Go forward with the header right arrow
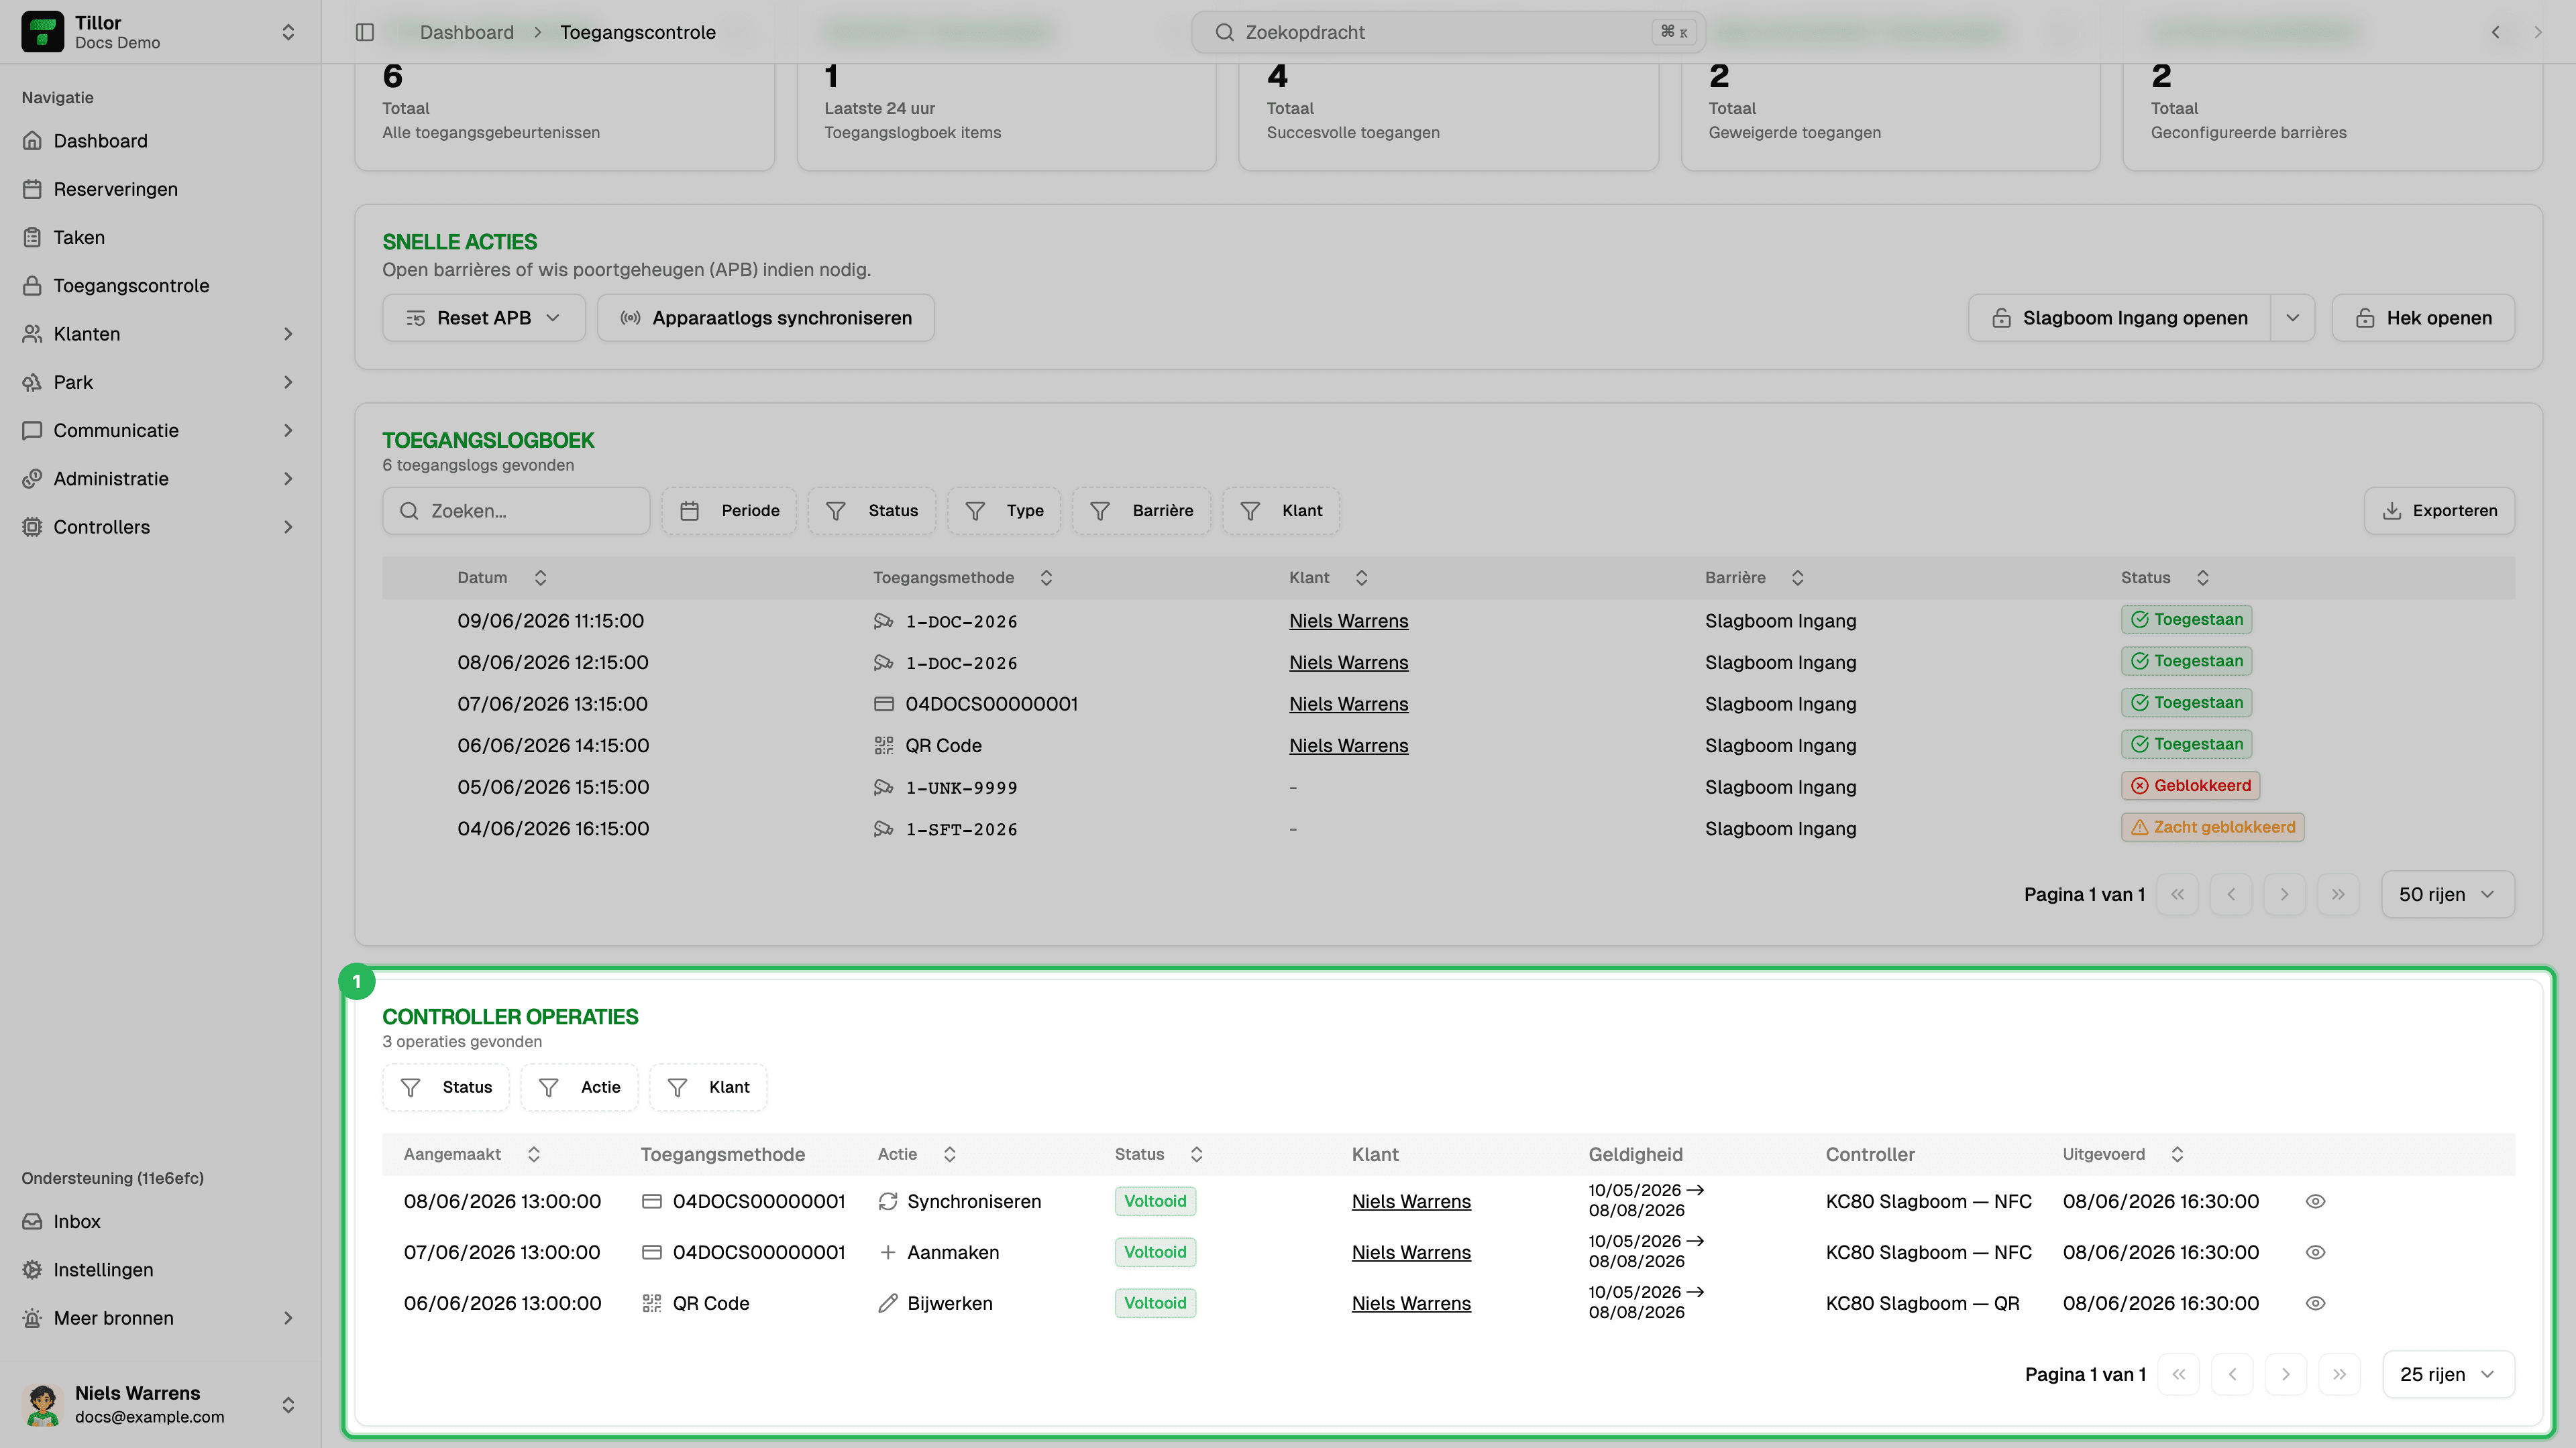This screenshot has width=2576, height=1448. pyautogui.click(x=2538, y=32)
